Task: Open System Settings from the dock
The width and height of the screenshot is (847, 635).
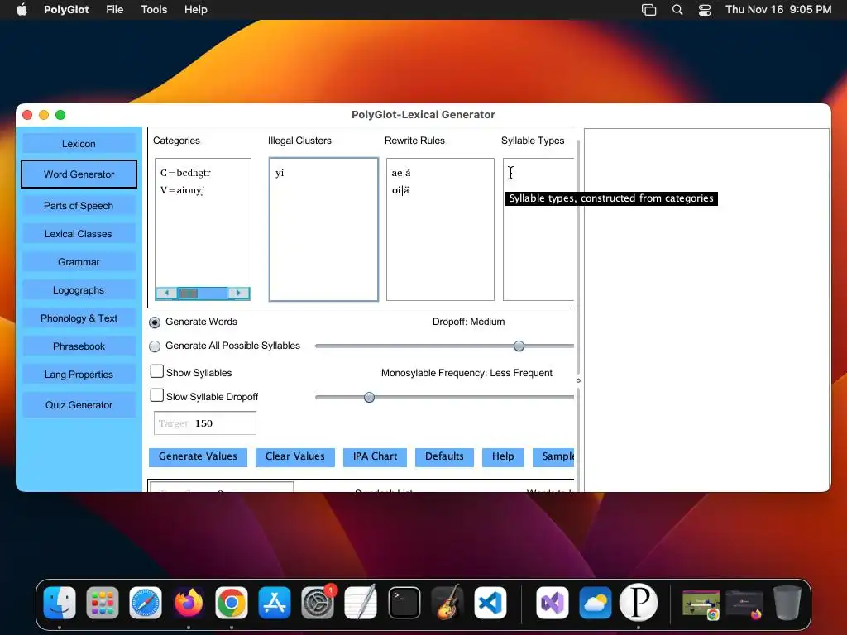Action: [318, 602]
